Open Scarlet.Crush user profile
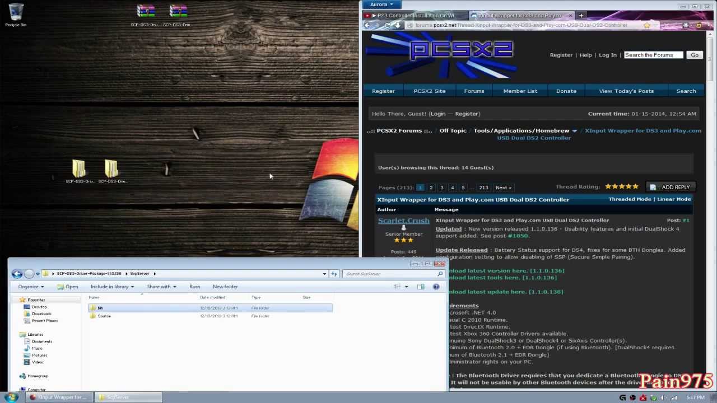 coord(403,221)
